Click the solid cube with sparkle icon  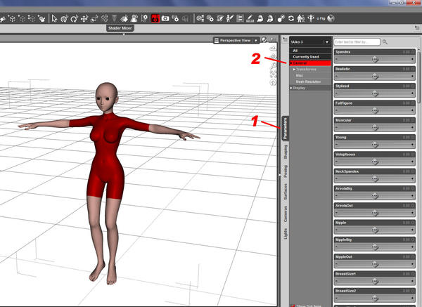click(x=12, y=18)
